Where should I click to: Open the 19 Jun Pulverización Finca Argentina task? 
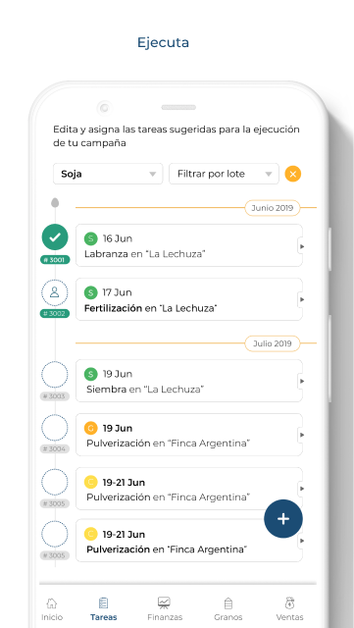pos(189,435)
